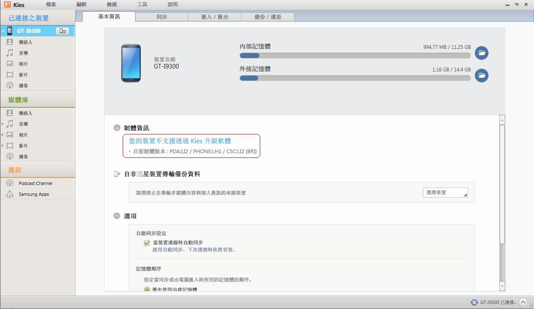Click 啟用自動同步 description text
Image resolution: width=534 pixels, height=309 pixels.
(194, 250)
